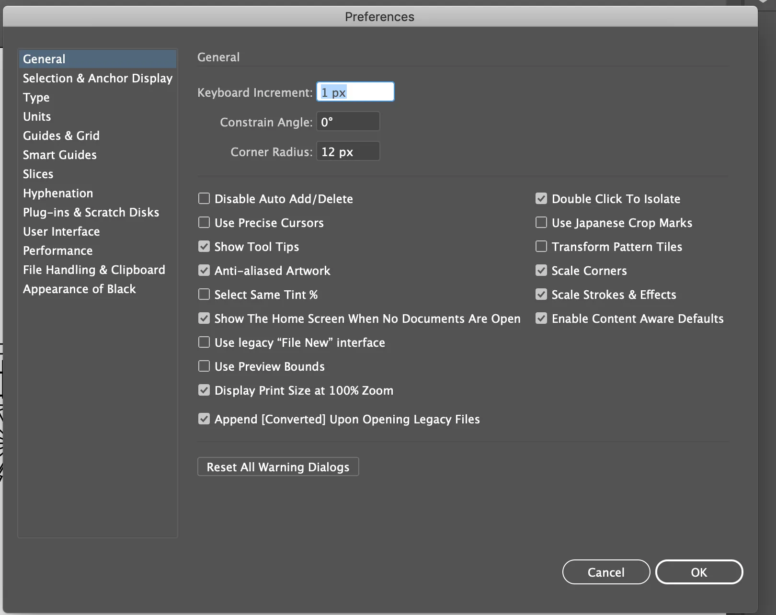
Task: Enable Use Japanese Crop Marks
Action: click(x=541, y=222)
